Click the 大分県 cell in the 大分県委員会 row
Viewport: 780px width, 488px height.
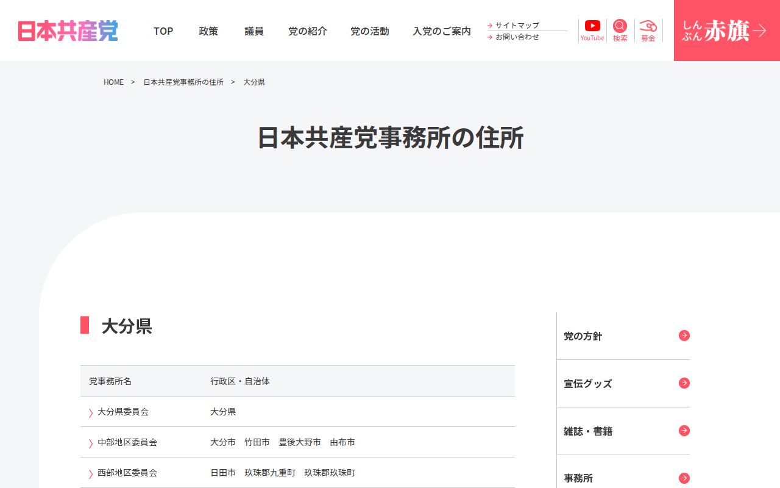coord(223,412)
